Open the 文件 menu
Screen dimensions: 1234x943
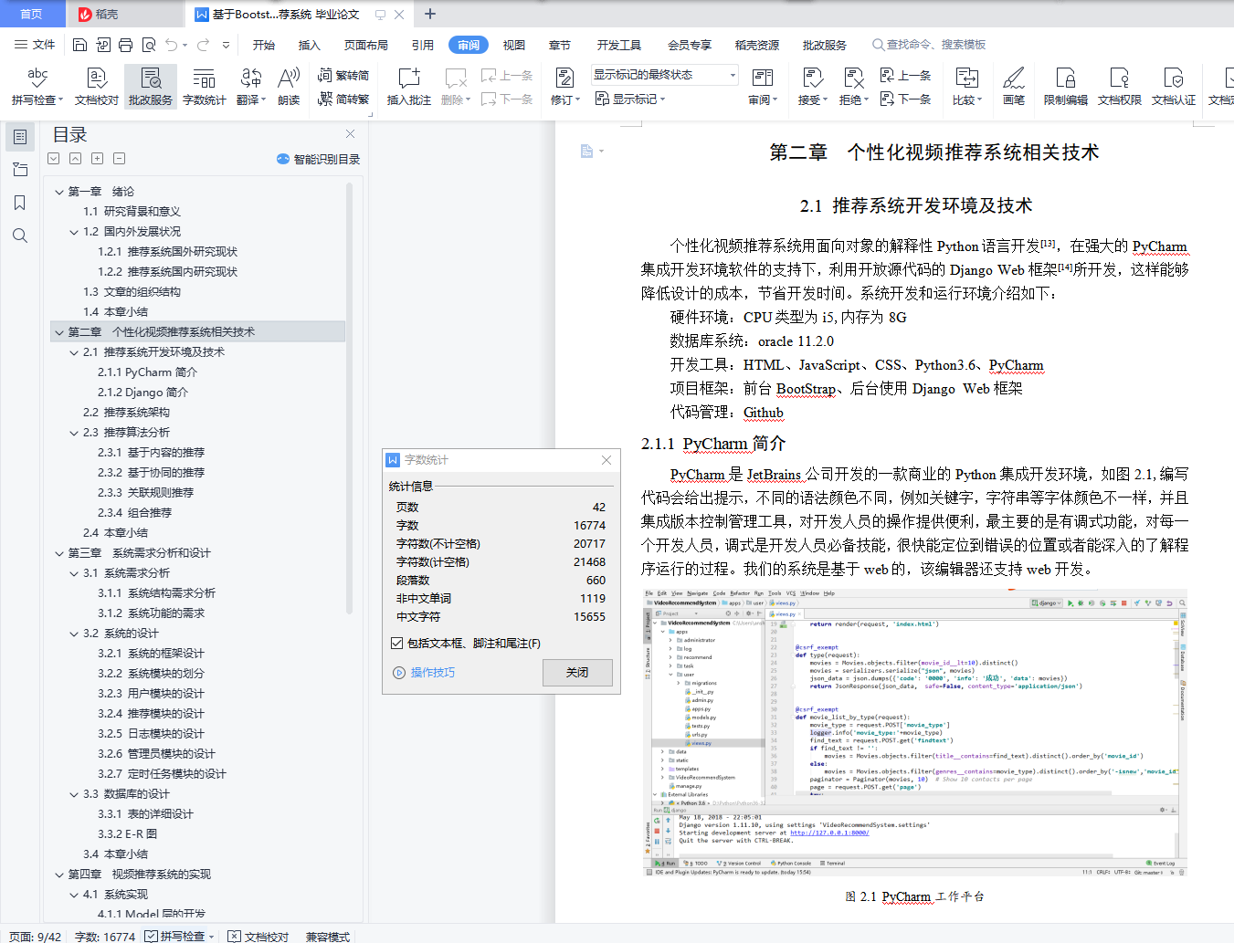pos(35,45)
